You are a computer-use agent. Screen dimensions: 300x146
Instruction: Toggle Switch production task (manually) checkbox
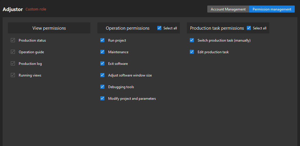coord(192,40)
